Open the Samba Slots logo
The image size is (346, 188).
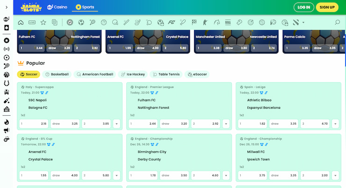tap(31, 7)
